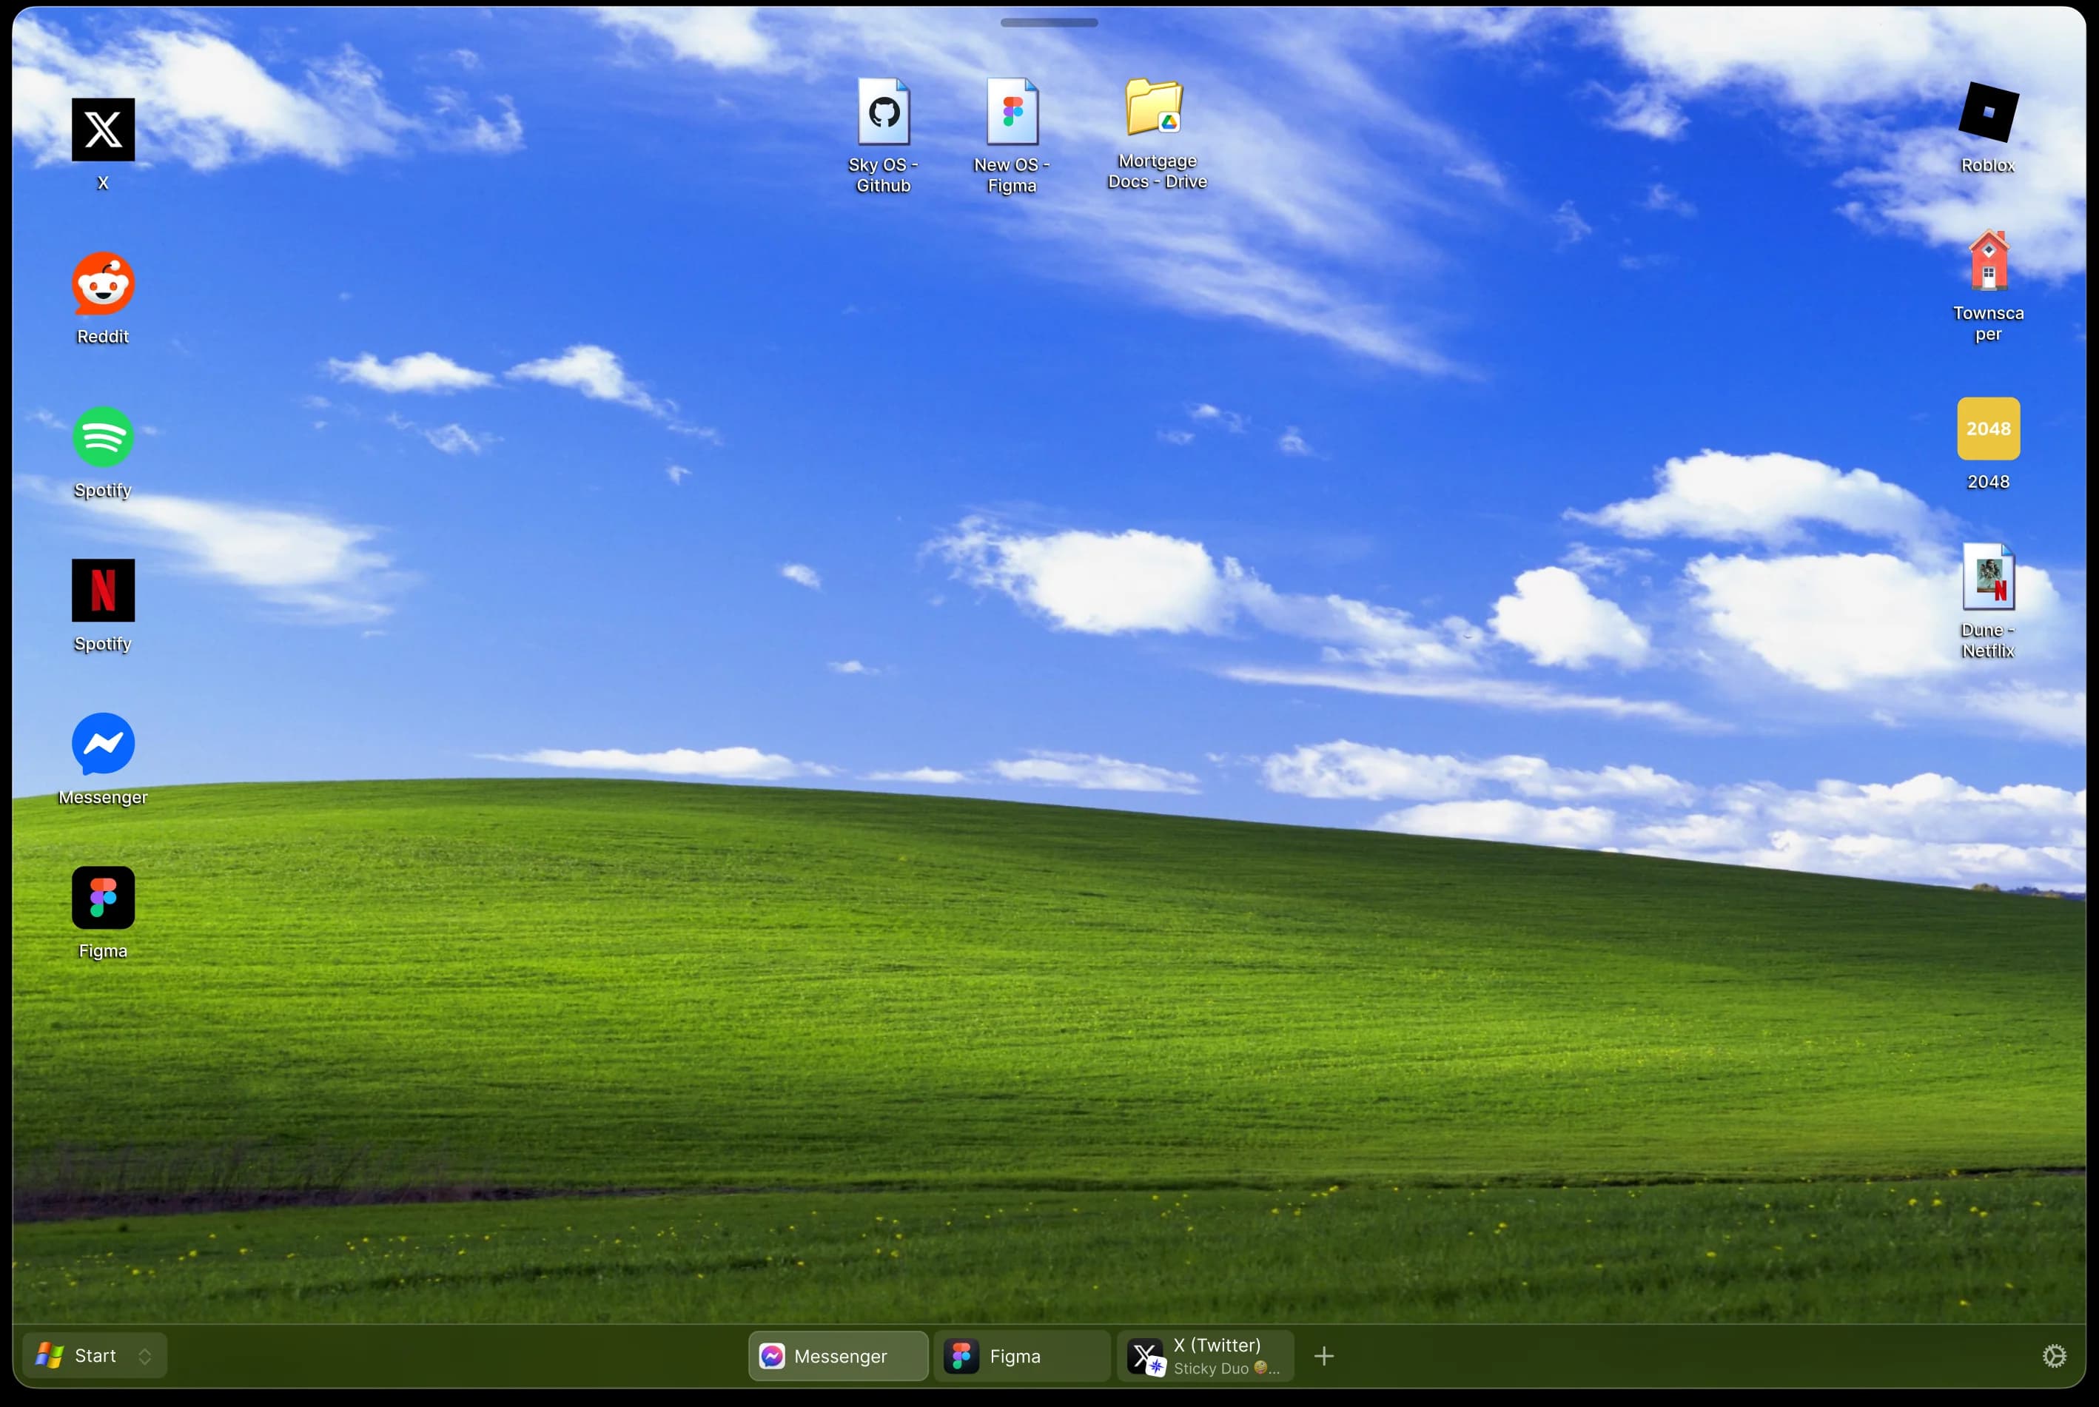
Task: Click the drag handle at the screen top
Action: 1048,22
